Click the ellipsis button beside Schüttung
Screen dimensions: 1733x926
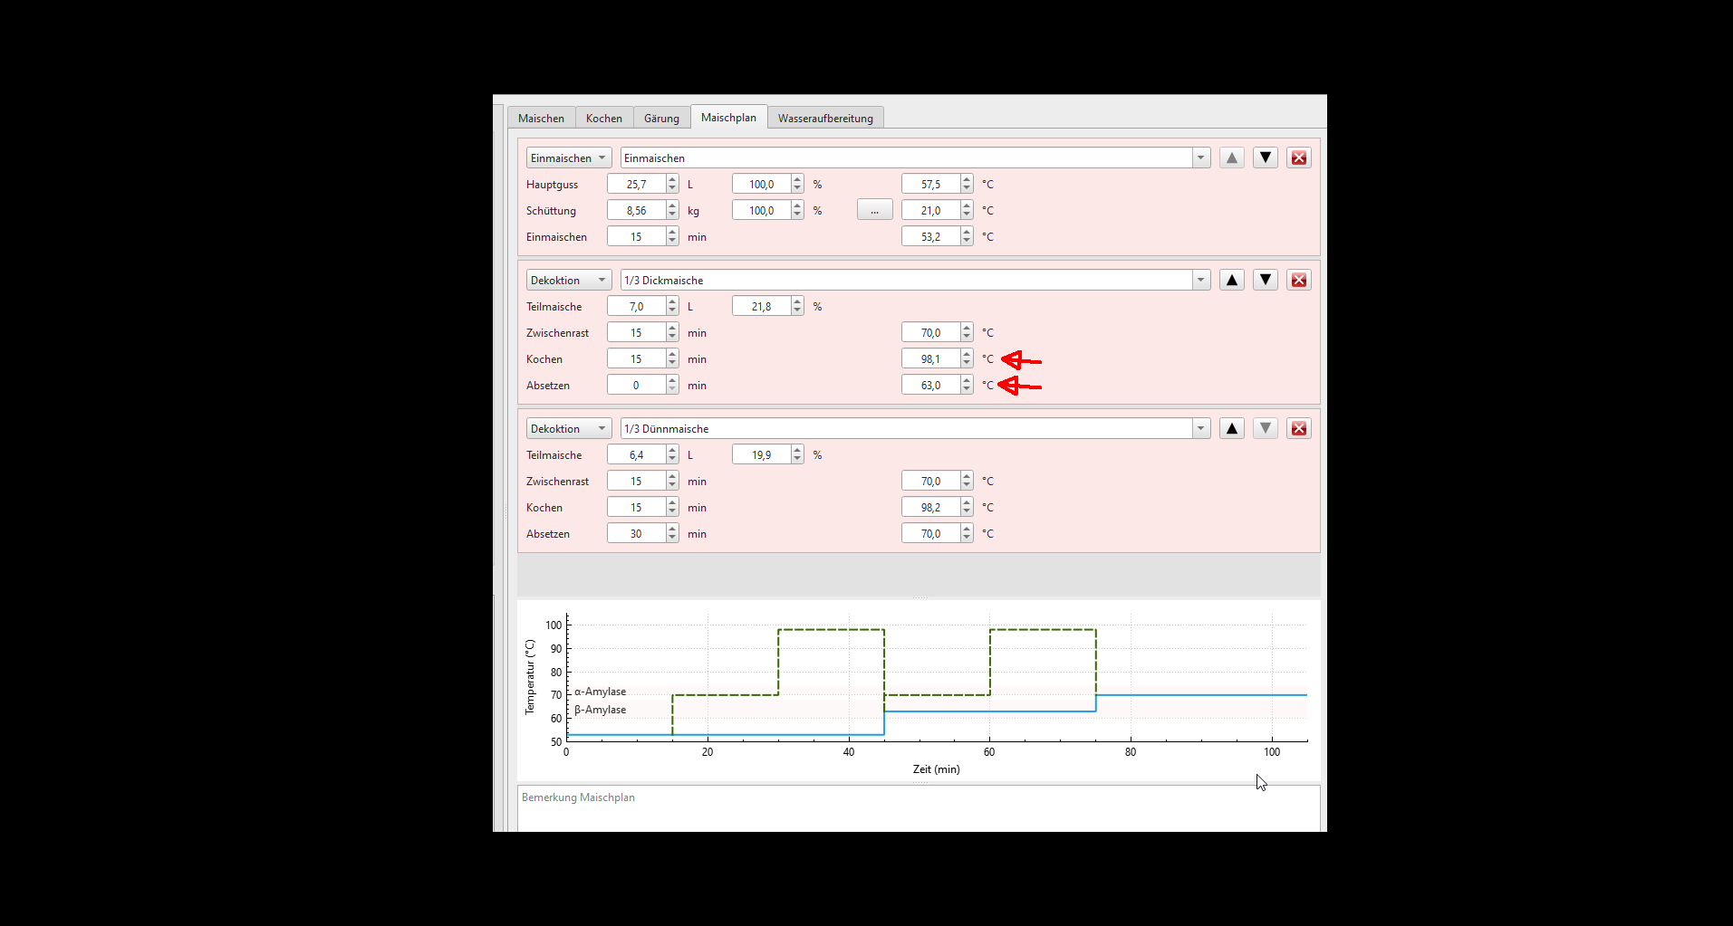(x=874, y=210)
